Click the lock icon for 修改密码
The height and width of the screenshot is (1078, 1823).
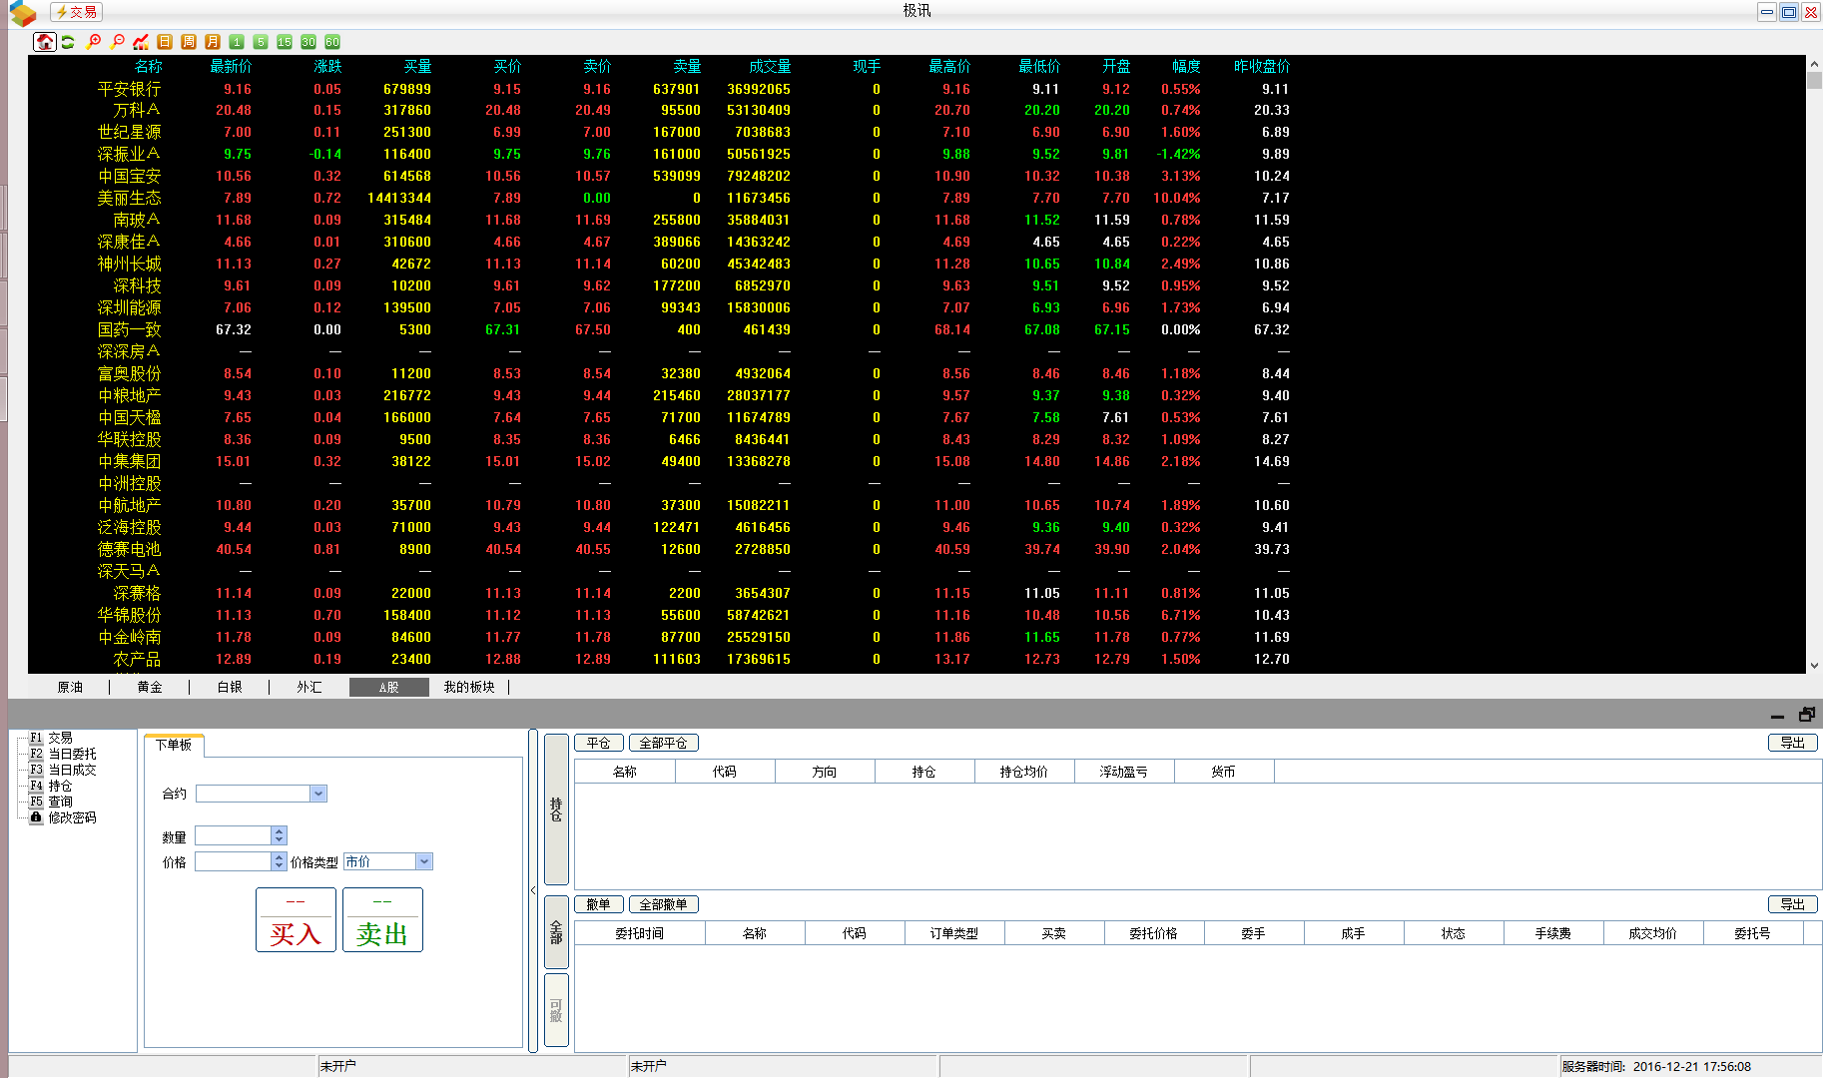point(36,817)
